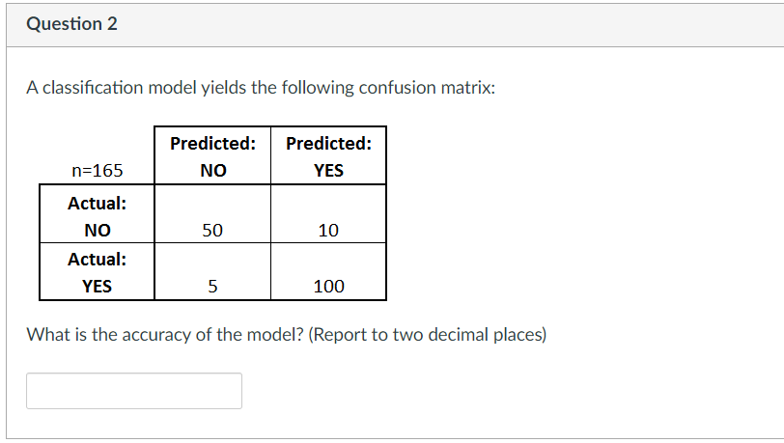Click the Question 2 header title
The width and height of the screenshot is (784, 443).
(72, 23)
